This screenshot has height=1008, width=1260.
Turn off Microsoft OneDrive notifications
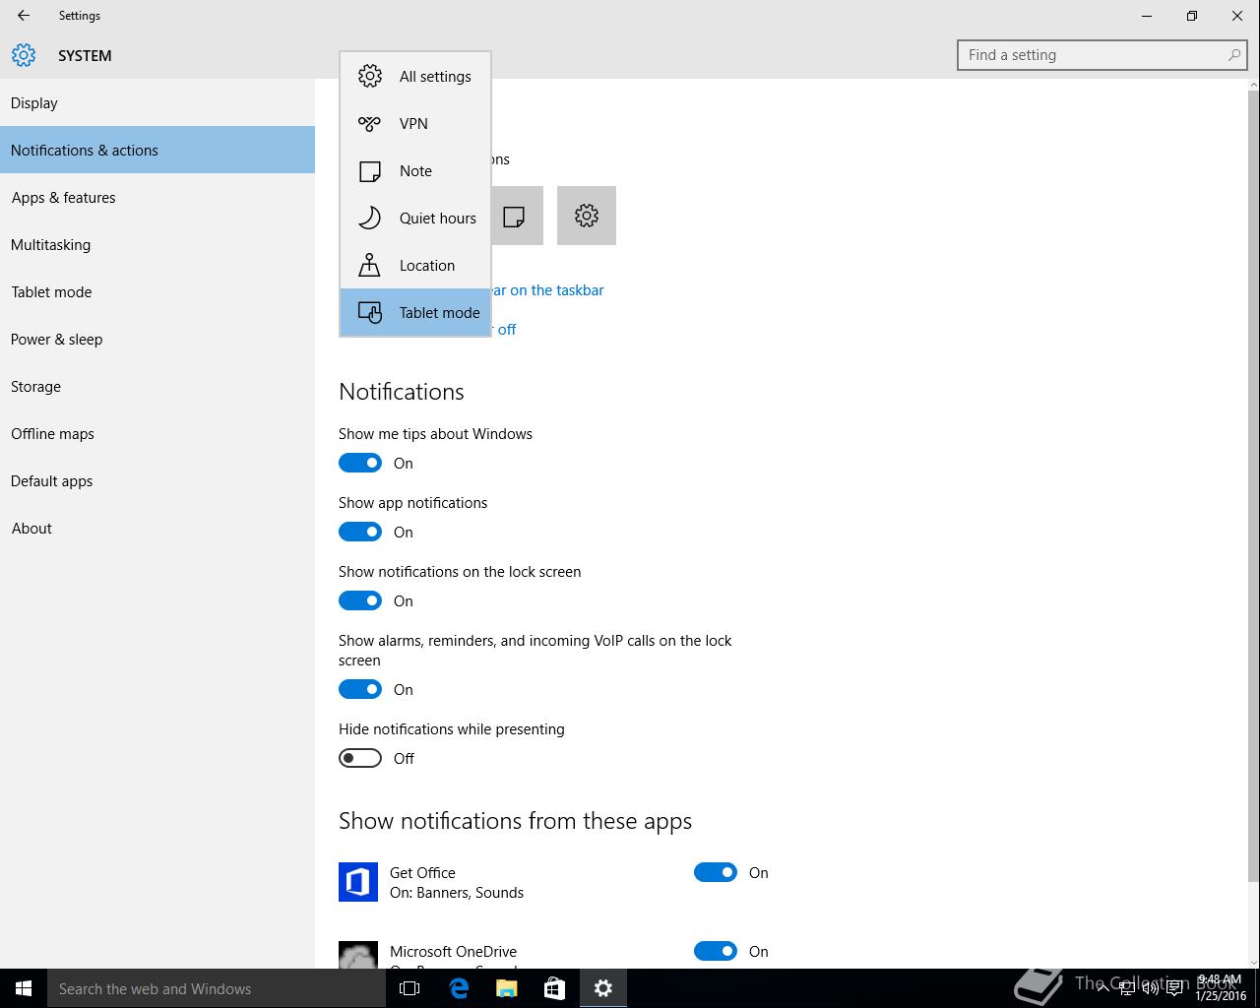click(x=716, y=951)
